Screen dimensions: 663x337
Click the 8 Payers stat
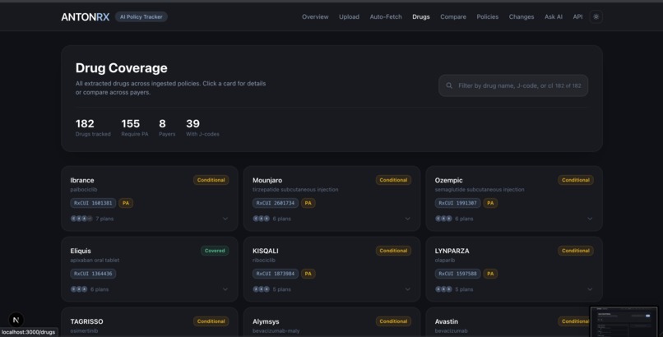click(x=167, y=127)
